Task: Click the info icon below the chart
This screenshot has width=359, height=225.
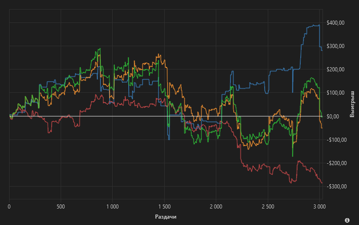Action: pos(347,220)
